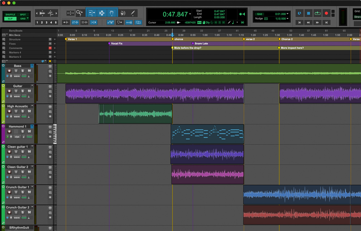Screen dimensions: 361x231
Task: Solo the Hammond 1 track
Action: click(x=22, y=130)
